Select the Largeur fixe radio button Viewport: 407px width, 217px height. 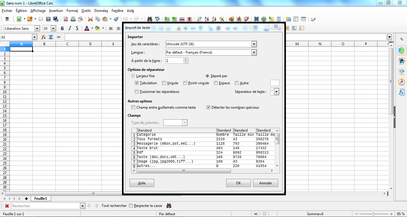pos(133,76)
